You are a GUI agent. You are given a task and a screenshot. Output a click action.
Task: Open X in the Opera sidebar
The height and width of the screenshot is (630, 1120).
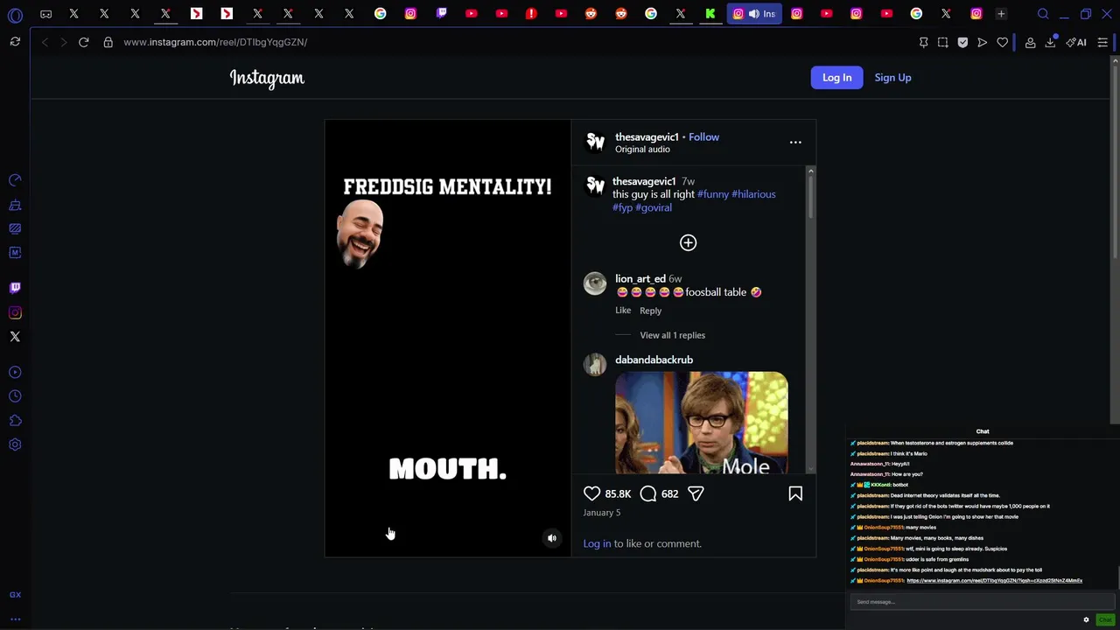click(x=15, y=336)
